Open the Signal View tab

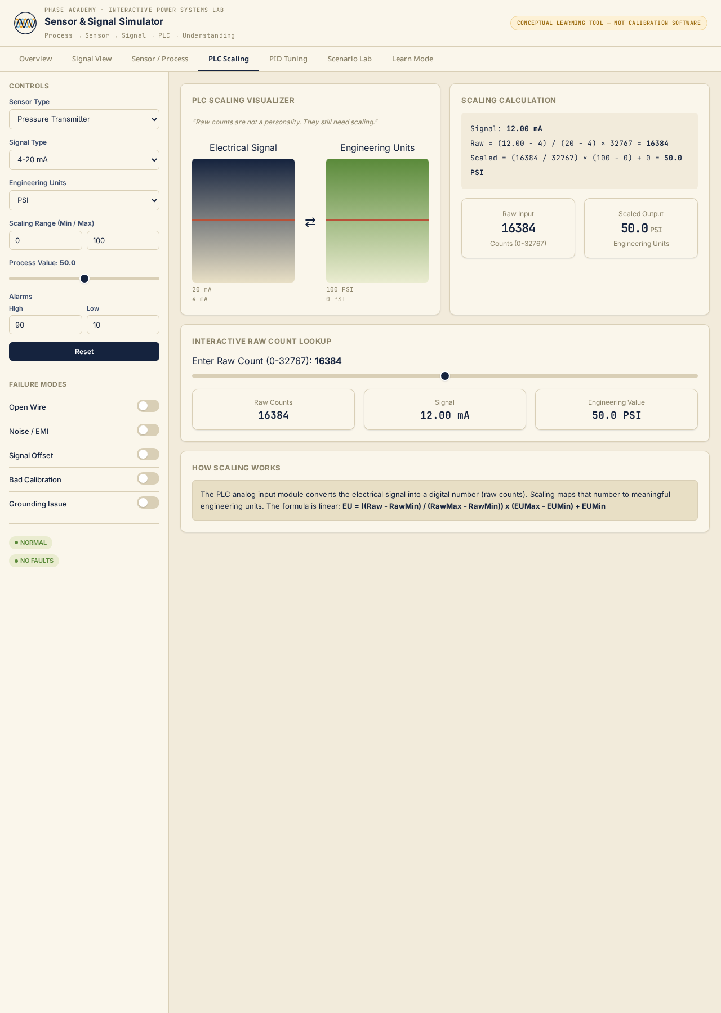pyautogui.click(x=92, y=59)
